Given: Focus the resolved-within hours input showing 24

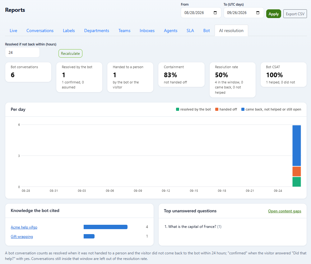Looking at the screenshot, I should point(22,52).
